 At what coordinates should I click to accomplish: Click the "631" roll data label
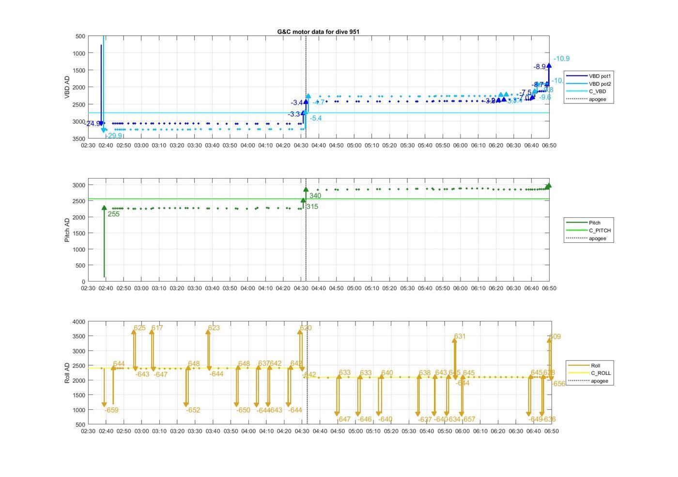click(460, 337)
